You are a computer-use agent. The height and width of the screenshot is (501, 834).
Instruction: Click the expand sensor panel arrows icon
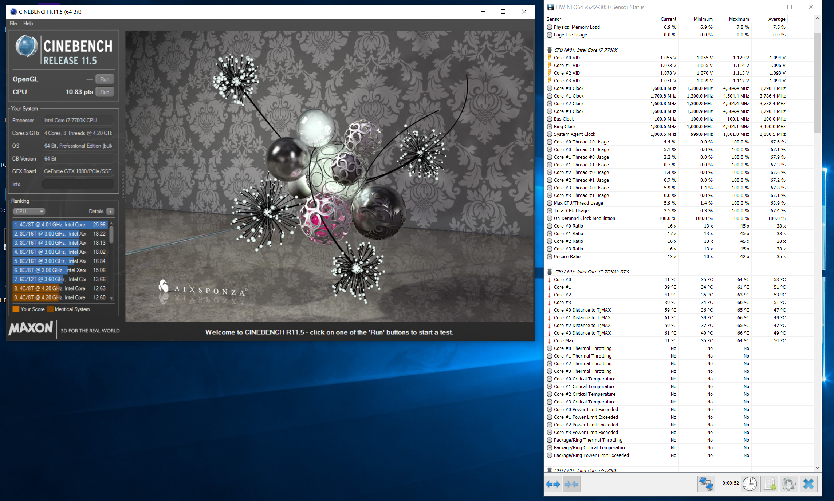tap(553, 484)
